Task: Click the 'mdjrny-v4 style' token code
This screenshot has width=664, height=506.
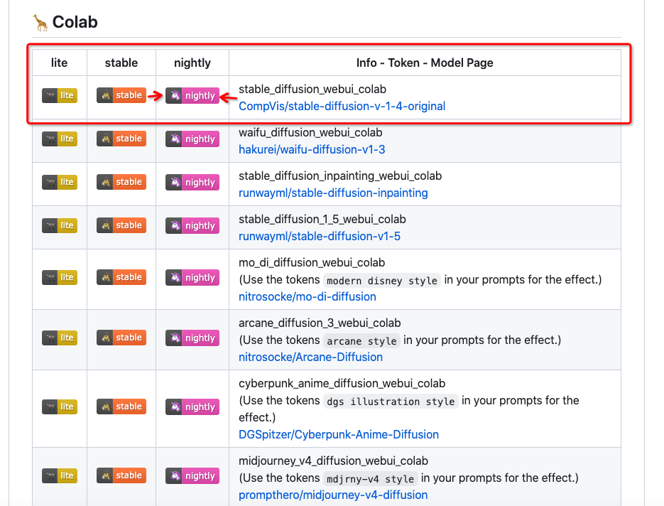Action: click(371, 479)
